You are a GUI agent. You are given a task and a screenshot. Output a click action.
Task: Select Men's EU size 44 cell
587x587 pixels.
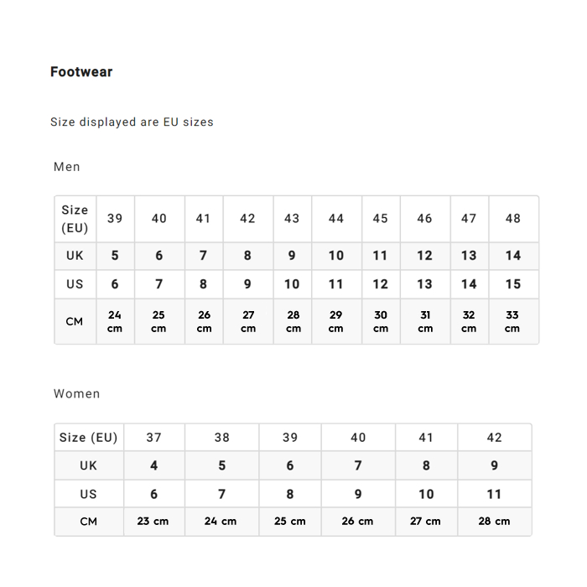click(336, 219)
